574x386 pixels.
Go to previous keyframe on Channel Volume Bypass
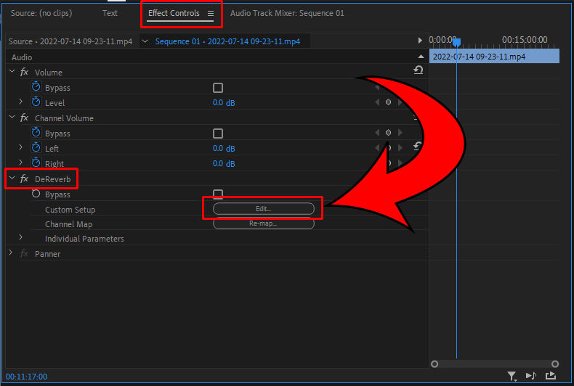tap(377, 133)
